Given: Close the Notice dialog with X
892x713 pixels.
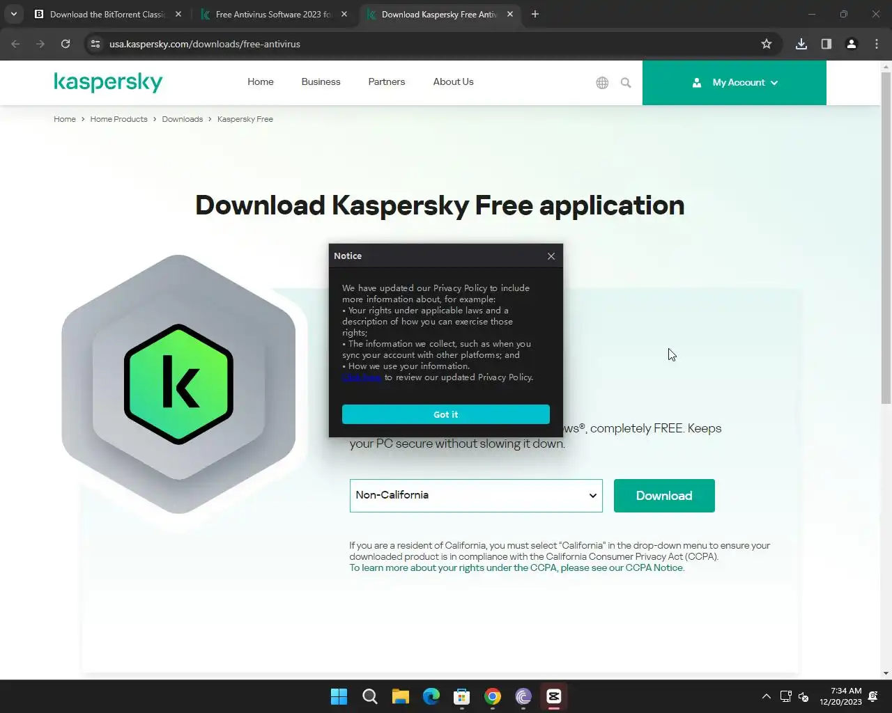Looking at the screenshot, I should pos(551,256).
